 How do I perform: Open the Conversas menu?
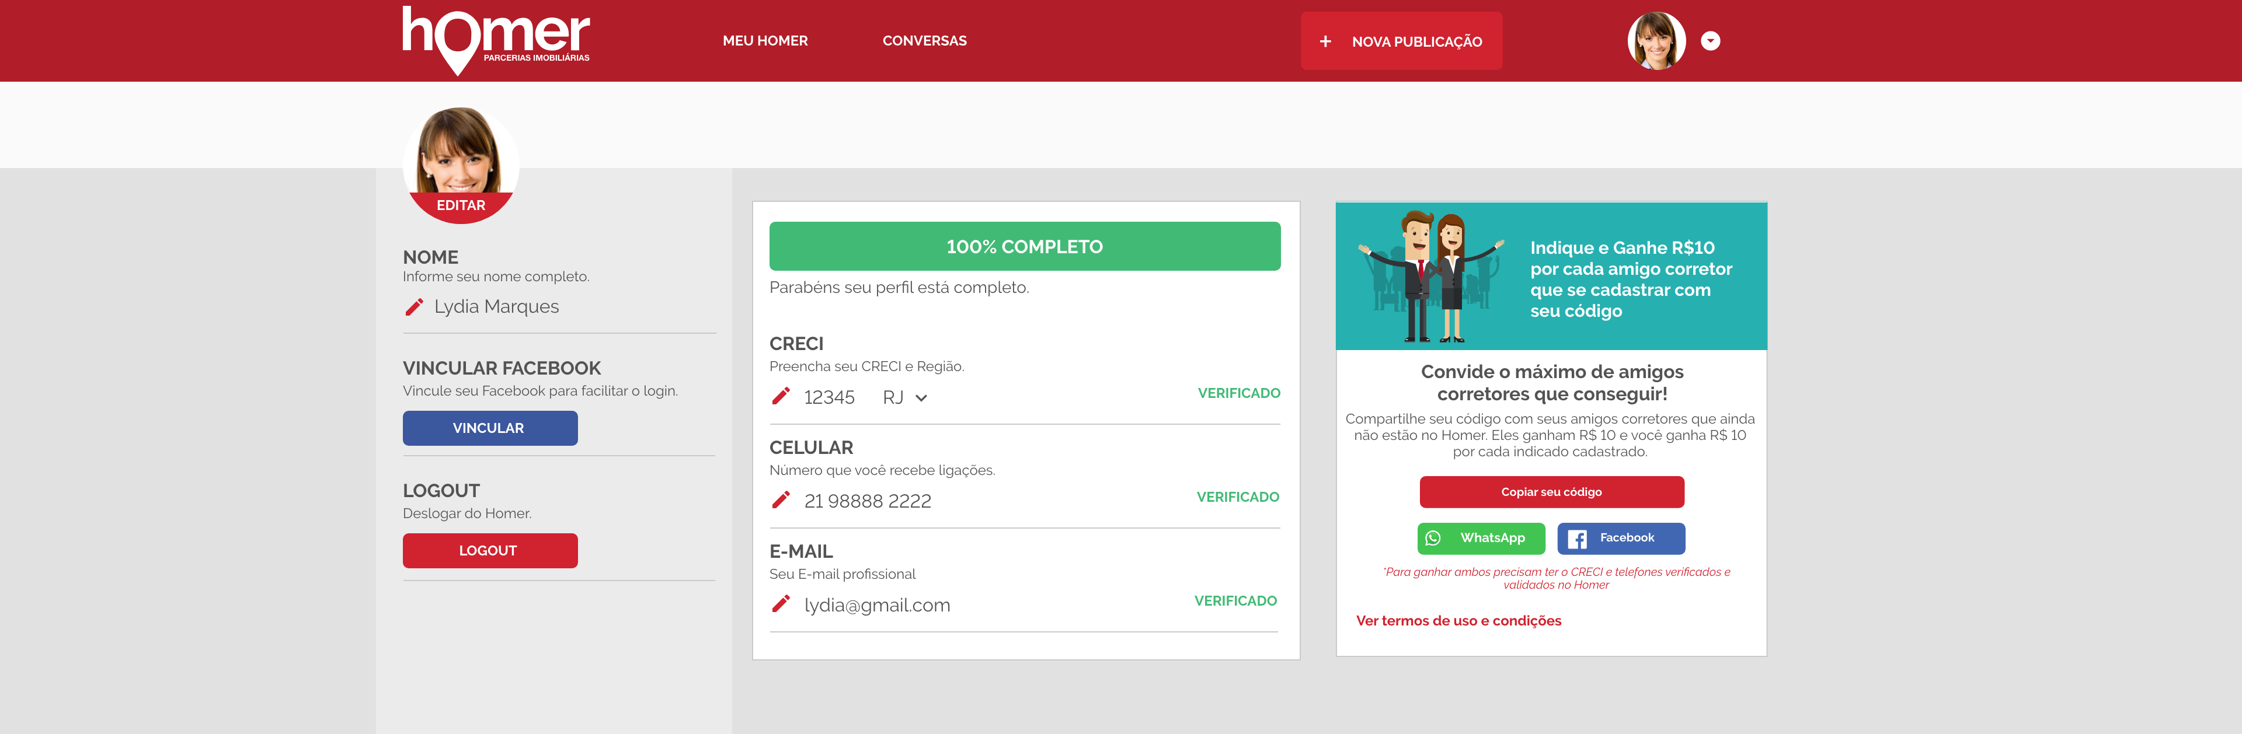tap(924, 41)
